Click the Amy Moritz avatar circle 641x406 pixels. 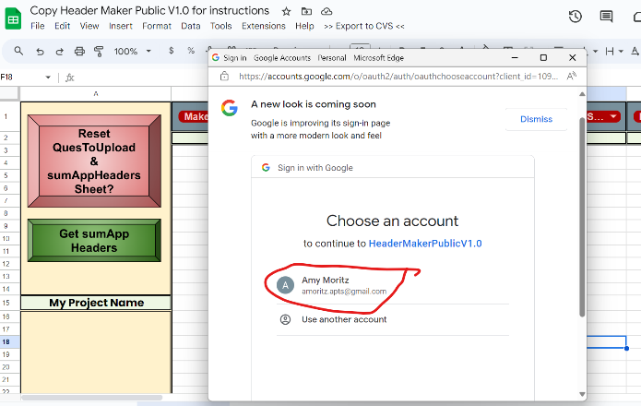tap(285, 285)
